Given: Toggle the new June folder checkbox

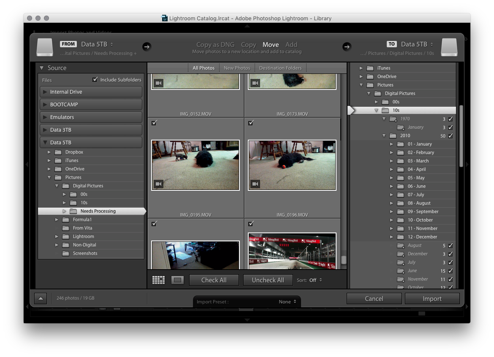Looking at the screenshot, I should tap(451, 271).
